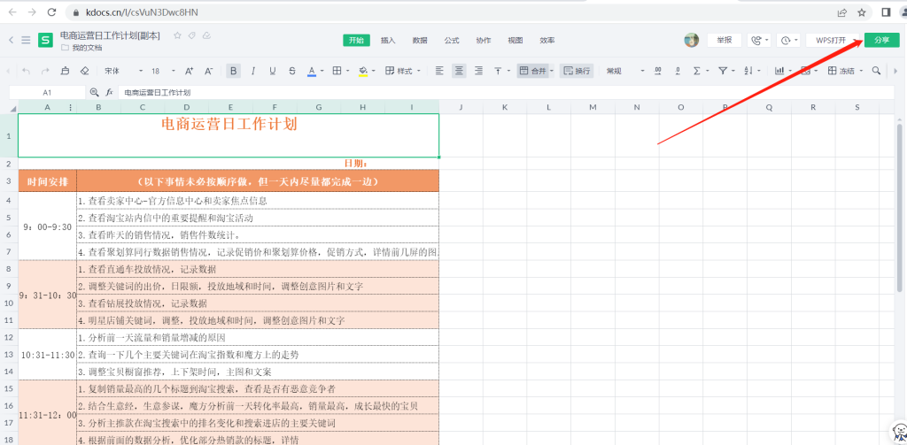Open fill color dropdown arrow
The height and width of the screenshot is (445, 907).
374,71
